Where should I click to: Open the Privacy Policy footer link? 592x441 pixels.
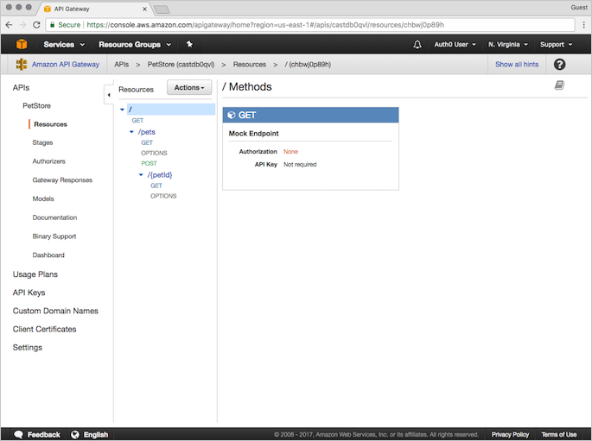[510, 434]
